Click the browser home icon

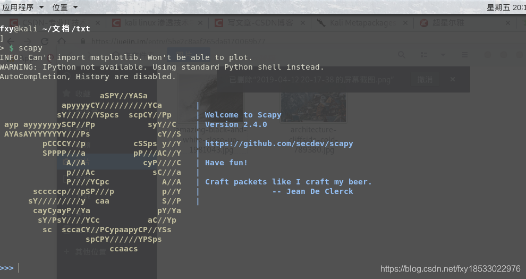(62, 41)
